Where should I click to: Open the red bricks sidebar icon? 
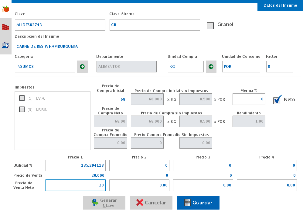coord(5,27)
